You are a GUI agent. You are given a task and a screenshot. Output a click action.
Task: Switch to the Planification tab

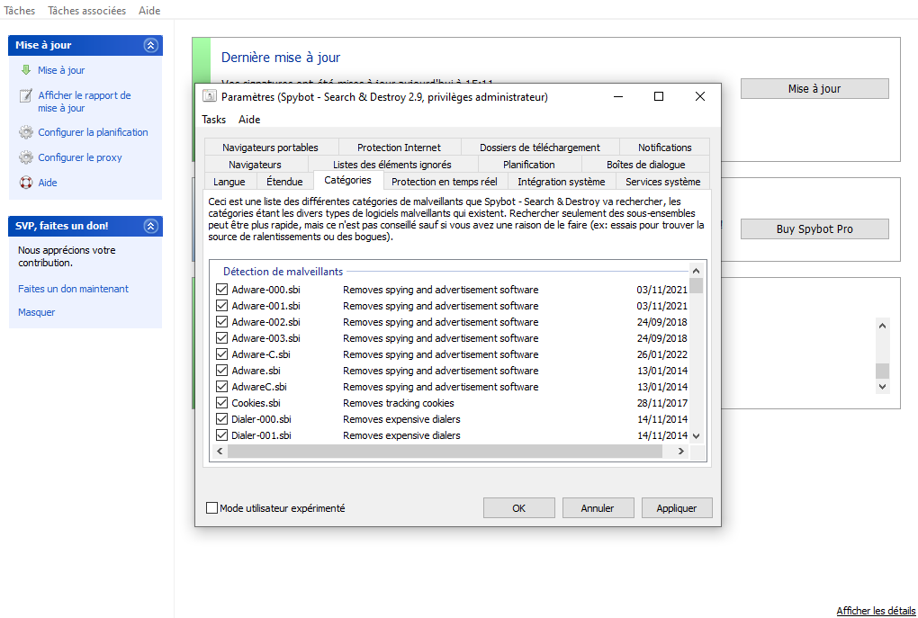(x=529, y=165)
